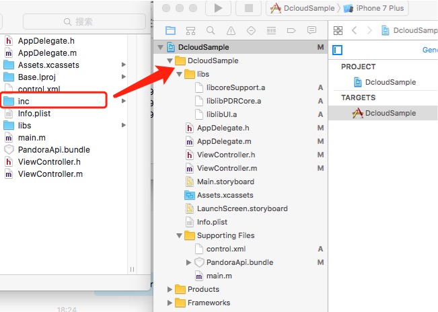Select PandoraApi.bundle in Finder window
The image size is (438, 312).
pyautogui.click(x=54, y=149)
